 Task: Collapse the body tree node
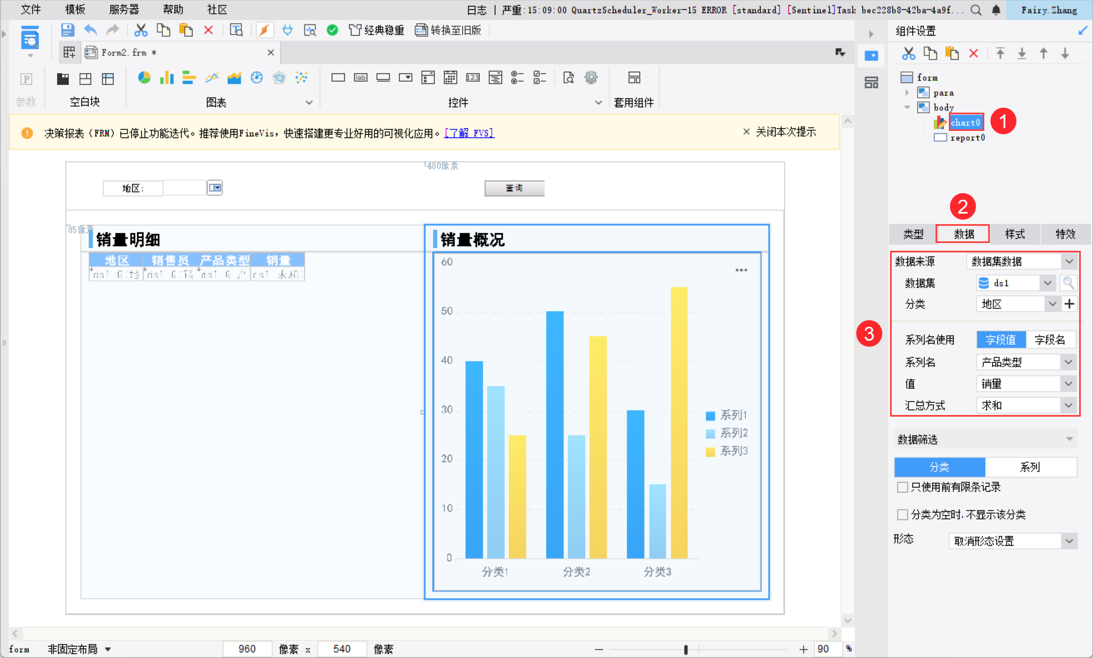[907, 107]
